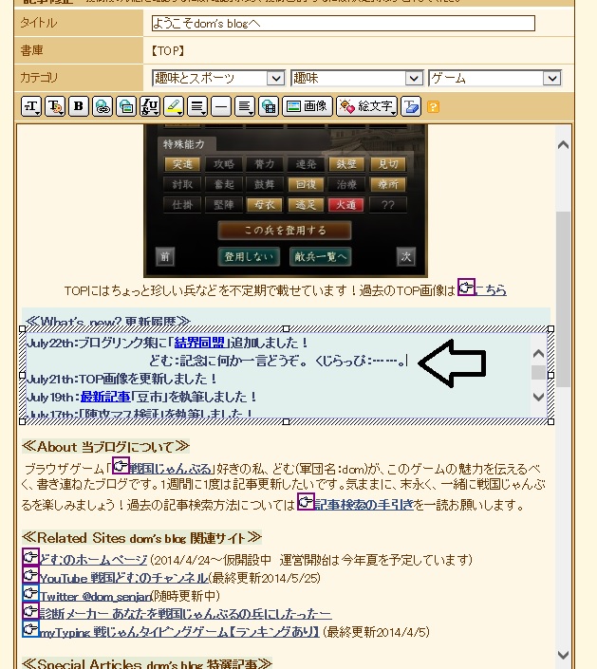The height and width of the screenshot is (669, 597).
Task: Click the ≪What's new? 更新履歴≫ heading
Action: pos(108,321)
